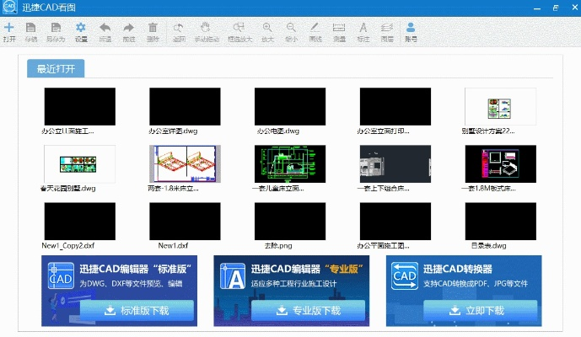Viewport: 581px width, 337px height.
Task: Click the 迅捷CAD编辑器 标准版 banner CAD icon
Action: coord(62,275)
